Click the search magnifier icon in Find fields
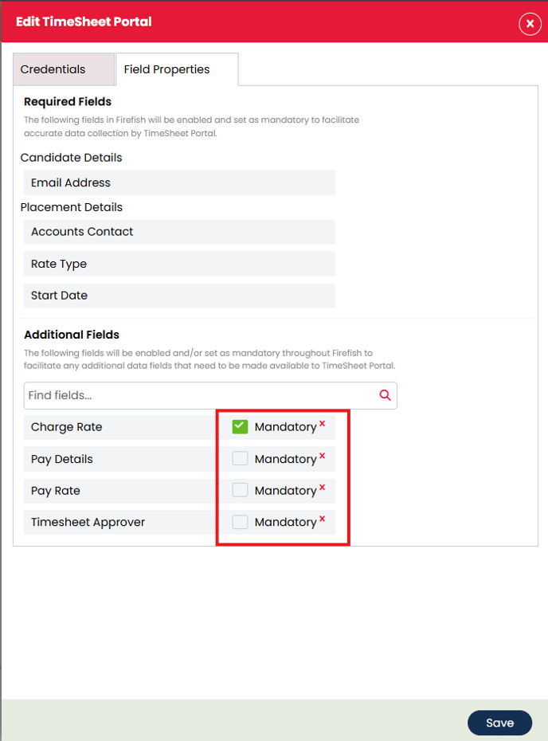The image size is (548, 741). [x=386, y=395]
